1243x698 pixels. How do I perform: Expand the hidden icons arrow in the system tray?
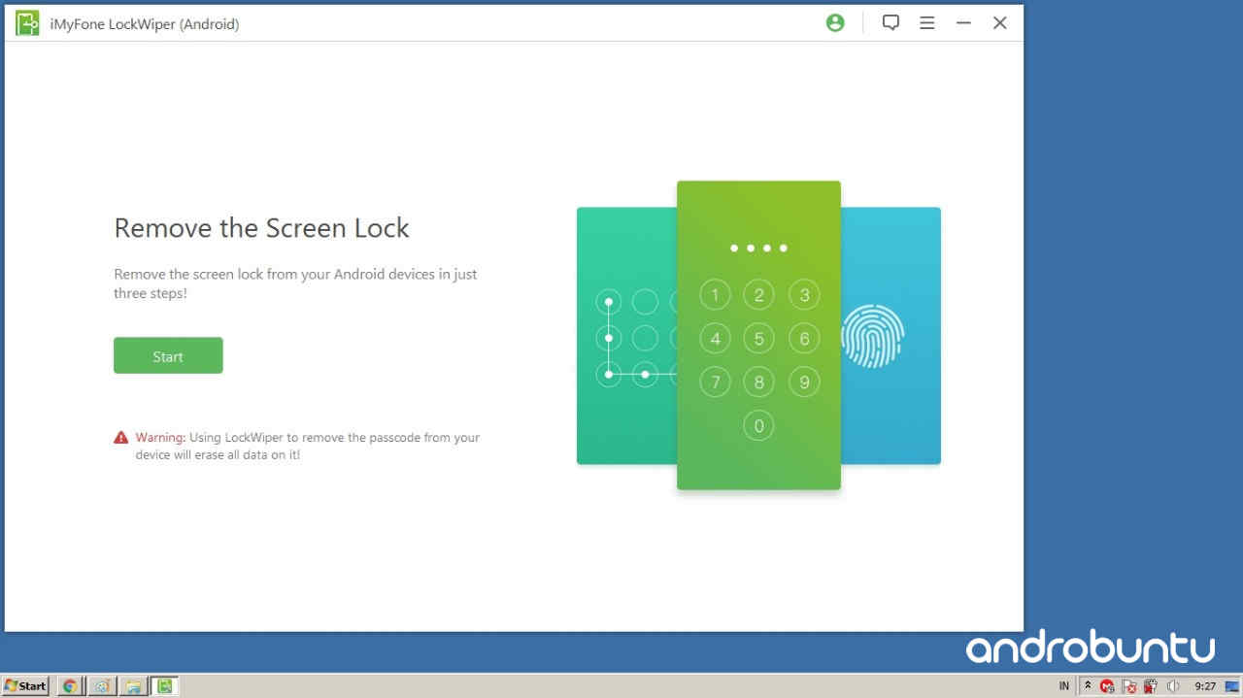click(x=1089, y=686)
